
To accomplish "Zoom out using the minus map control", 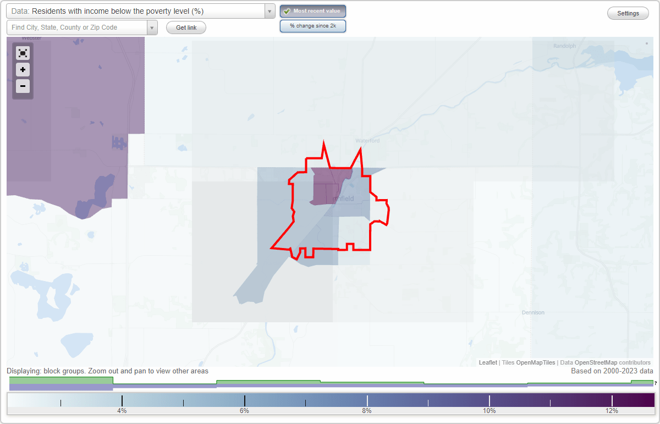I will tap(23, 86).
